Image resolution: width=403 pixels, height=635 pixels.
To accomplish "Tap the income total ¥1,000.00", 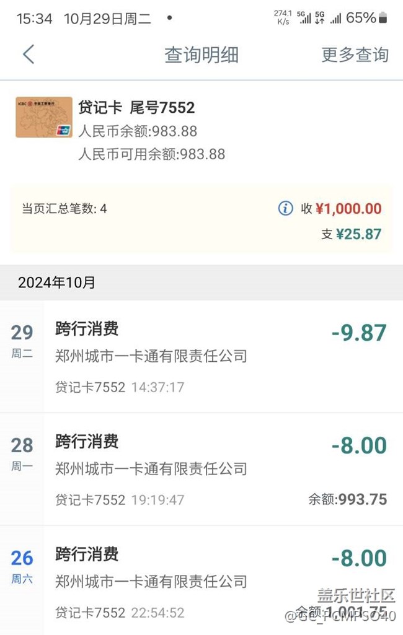I will [x=348, y=208].
